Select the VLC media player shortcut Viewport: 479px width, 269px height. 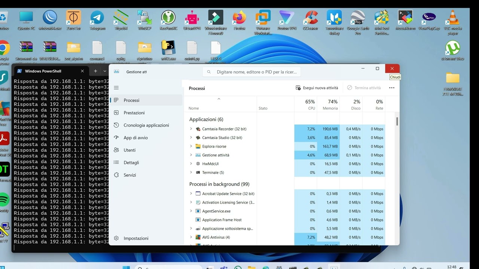(453, 23)
